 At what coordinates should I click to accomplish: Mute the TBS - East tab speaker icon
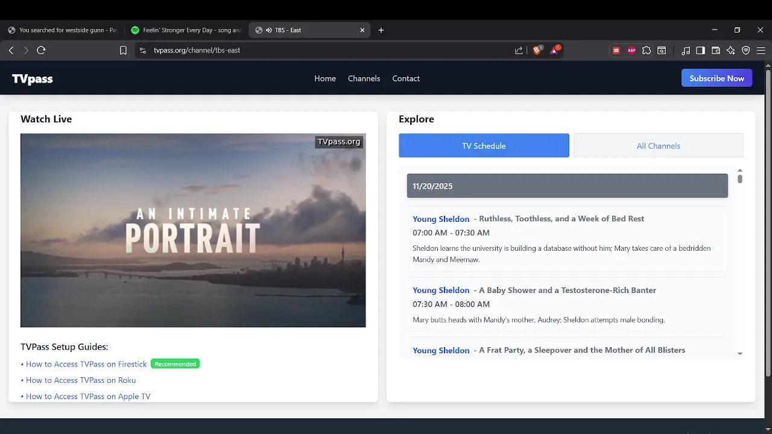268,30
